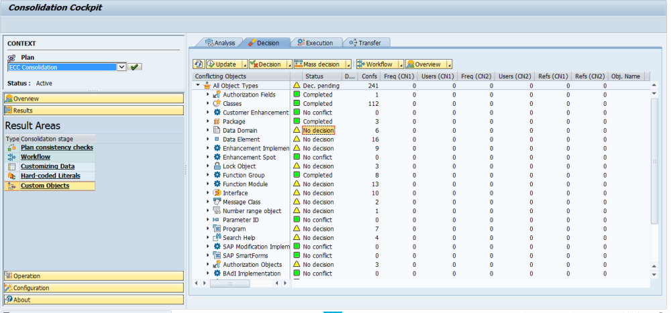Click the Program row icon
Image resolution: width=671 pixels, height=313 pixels.
(217, 229)
